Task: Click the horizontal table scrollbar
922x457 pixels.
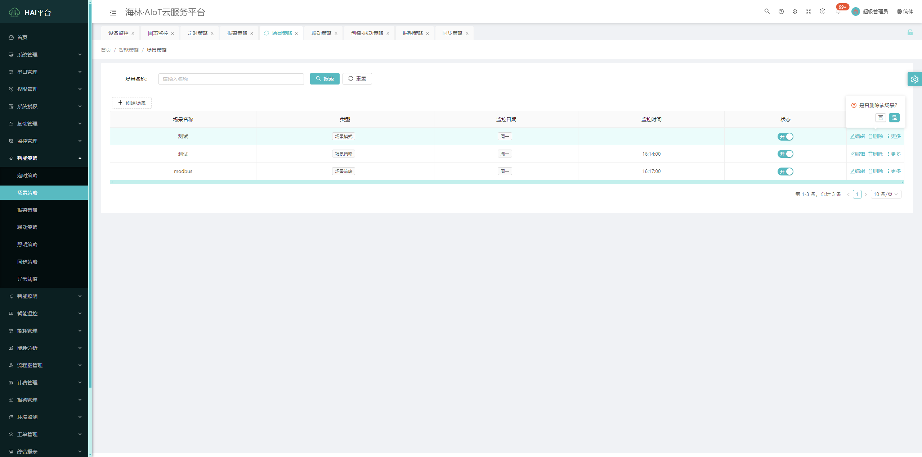Action: click(x=507, y=182)
